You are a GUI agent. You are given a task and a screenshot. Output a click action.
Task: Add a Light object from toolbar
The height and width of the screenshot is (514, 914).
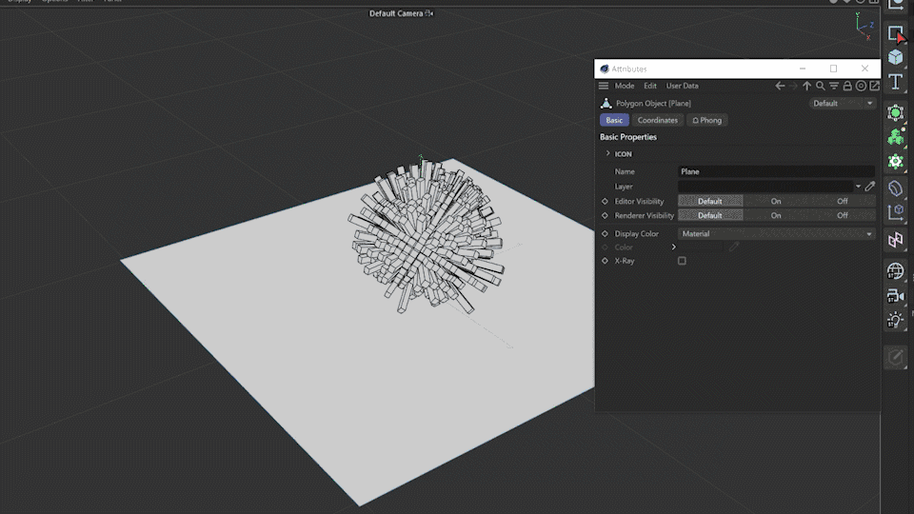coord(895,320)
